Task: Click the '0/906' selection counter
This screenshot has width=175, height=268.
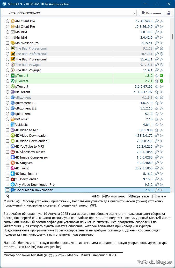Action: click(x=96, y=196)
